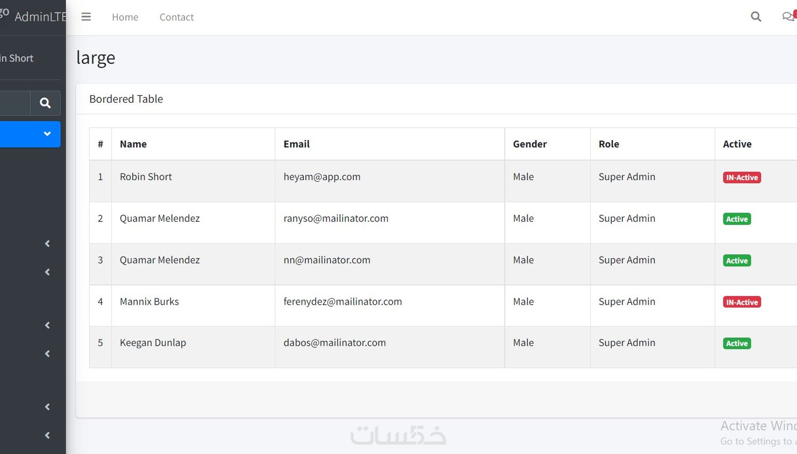Click the AdminLTE brand logo
797x454 pixels.
[x=33, y=17]
